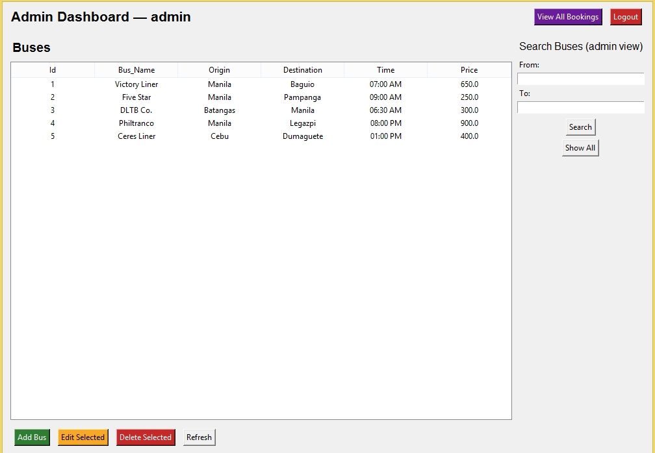Refresh the buses list
Image resolution: width=655 pixels, height=453 pixels.
click(x=199, y=437)
